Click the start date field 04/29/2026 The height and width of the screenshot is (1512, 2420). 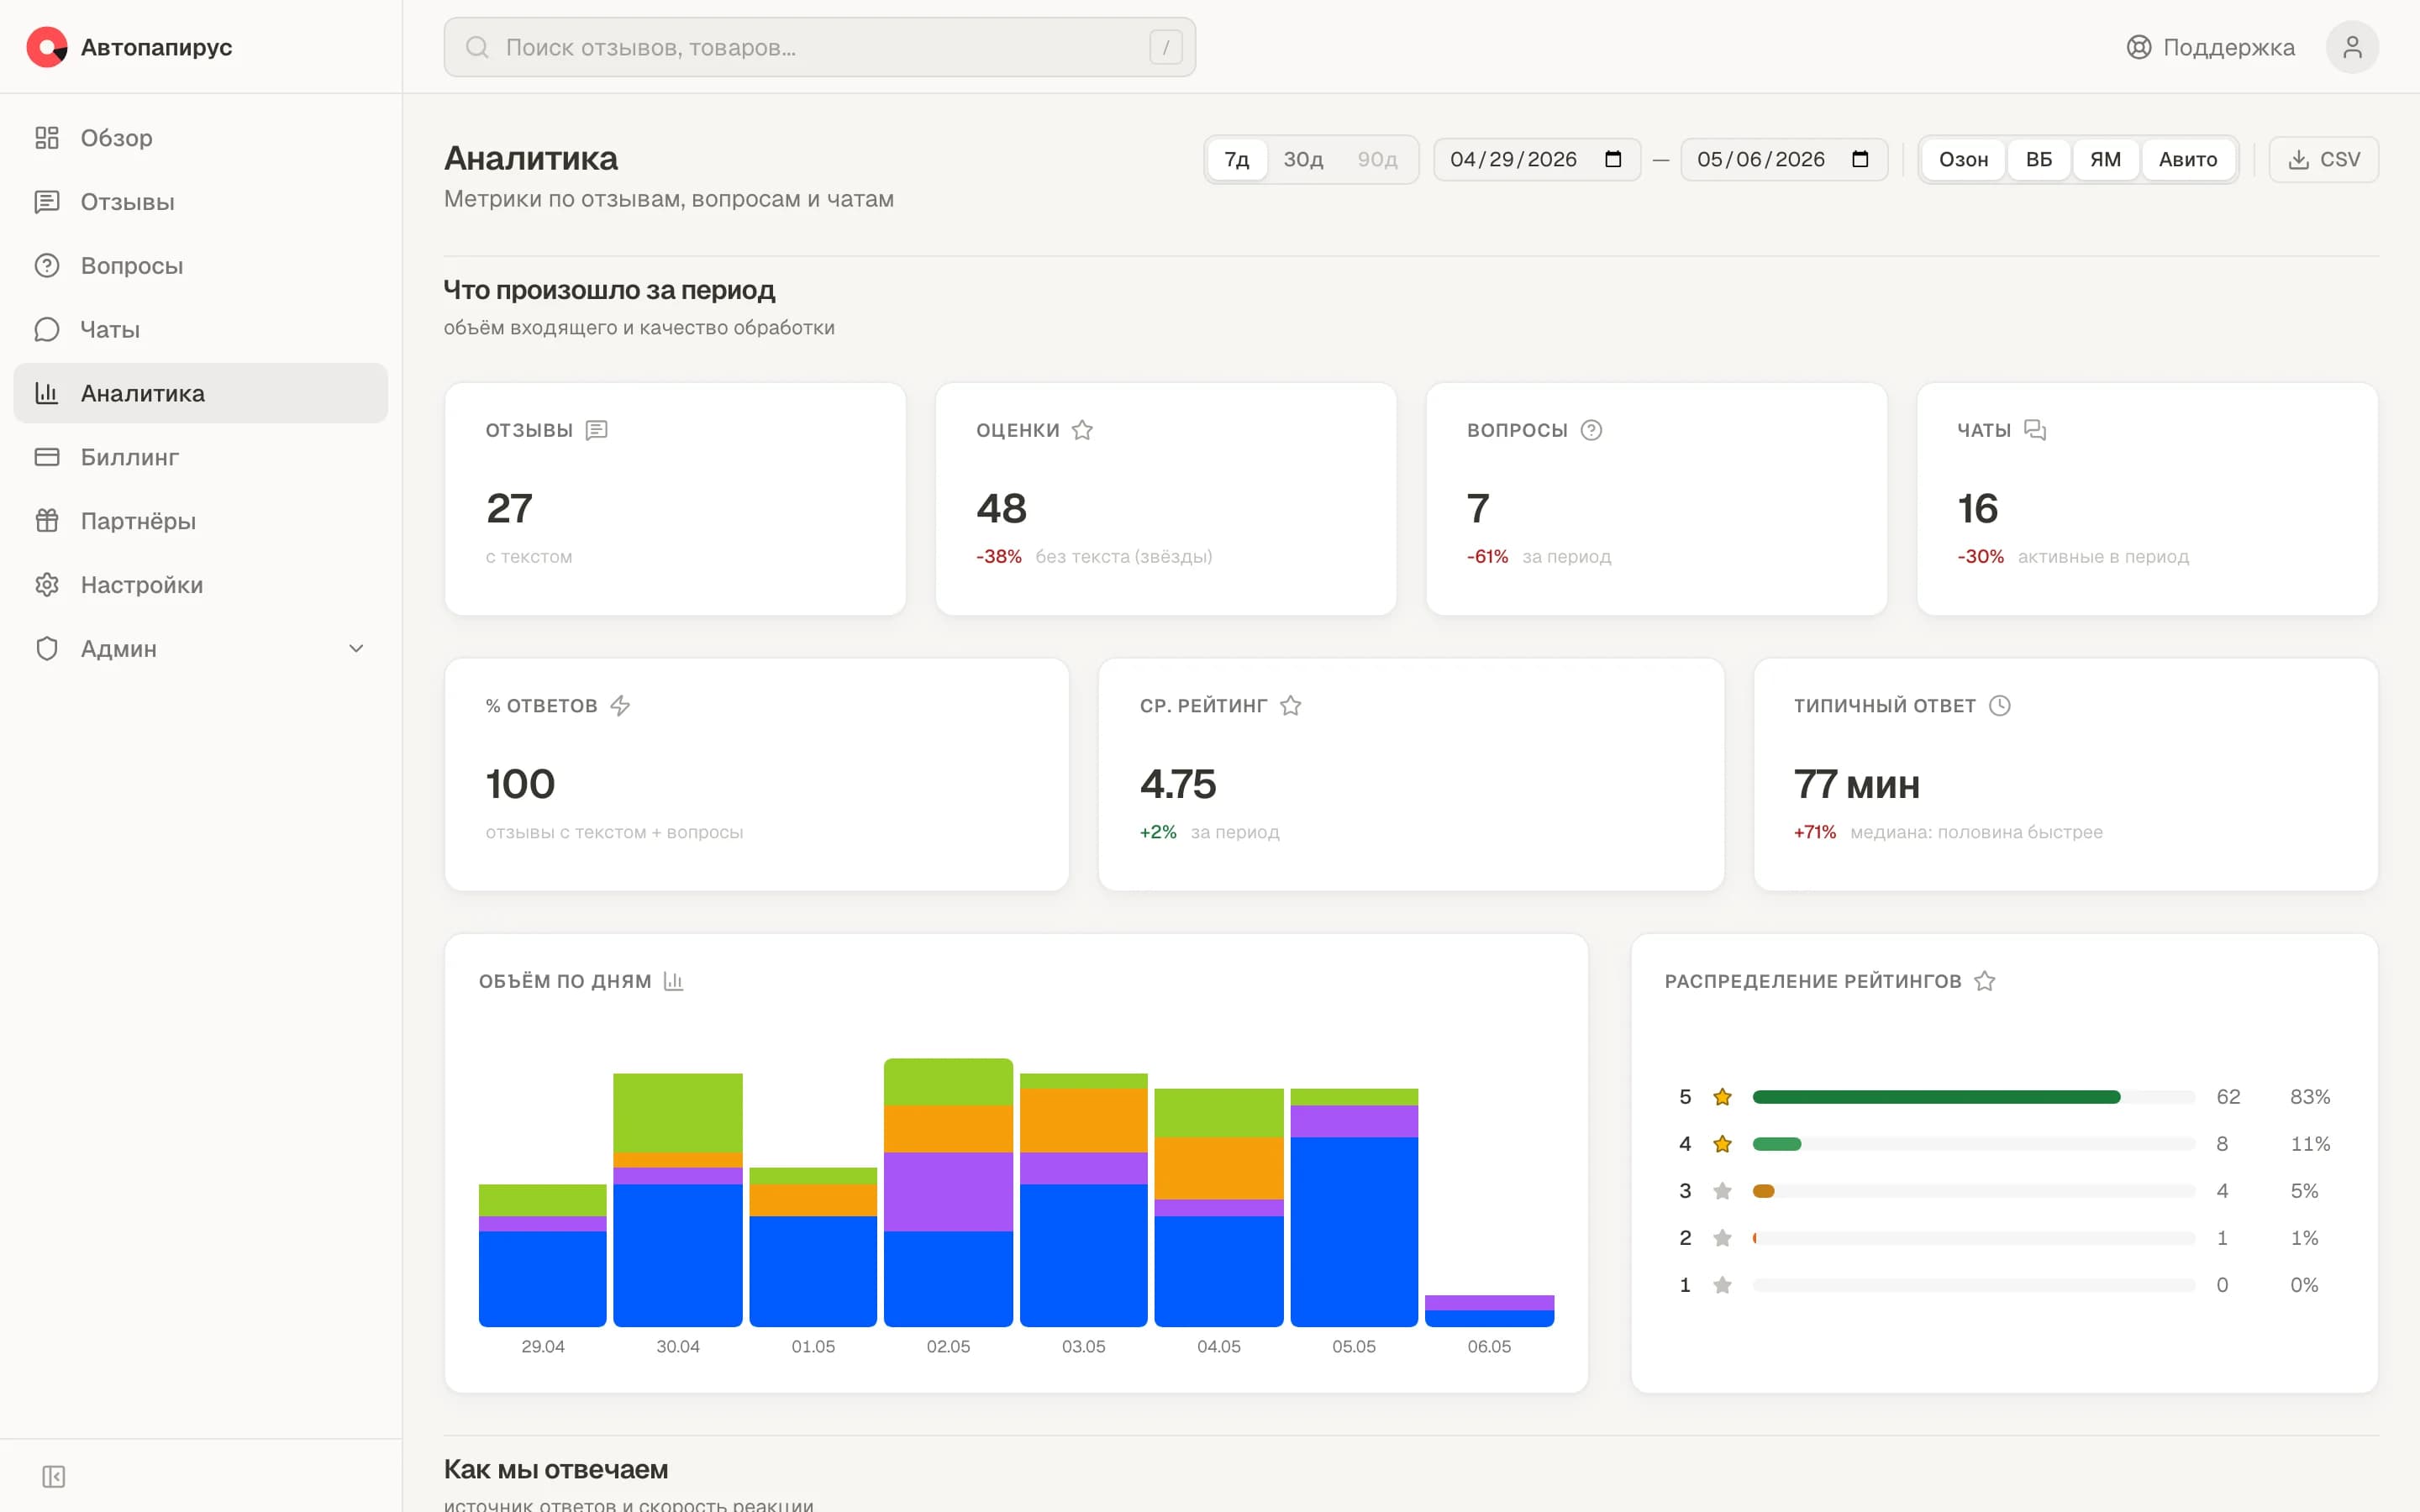[x=1537, y=160]
